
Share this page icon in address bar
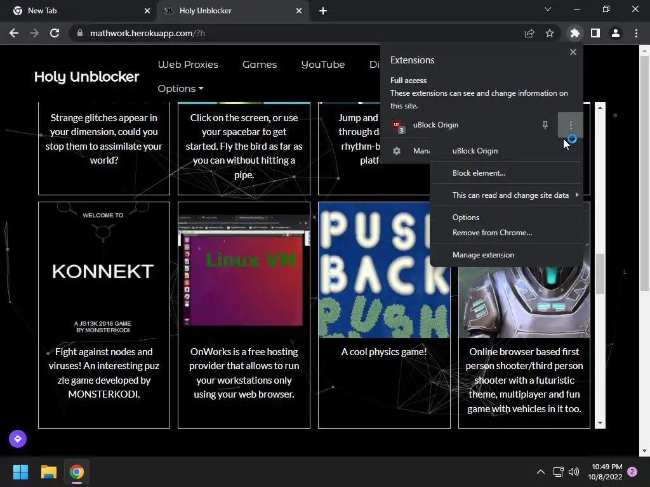tap(529, 33)
